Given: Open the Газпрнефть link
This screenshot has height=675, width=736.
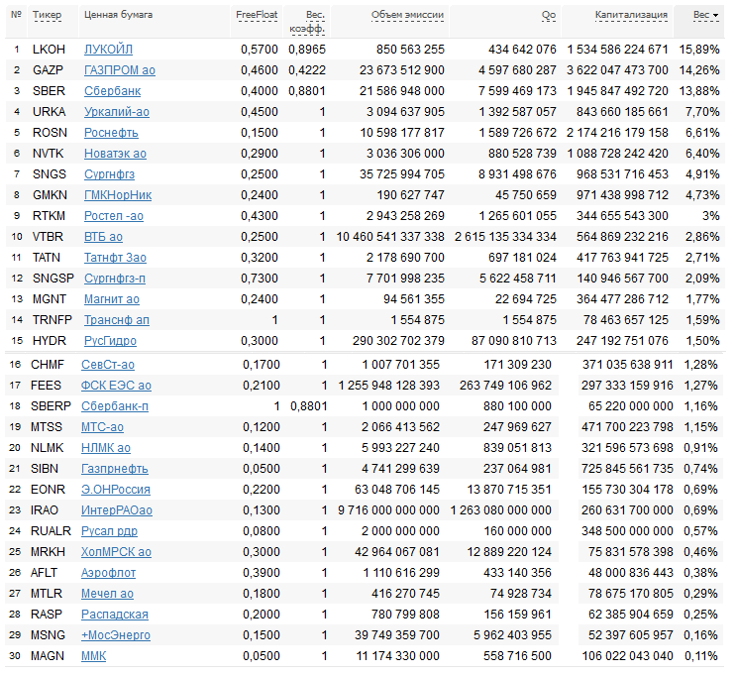Looking at the screenshot, I should pos(115,468).
